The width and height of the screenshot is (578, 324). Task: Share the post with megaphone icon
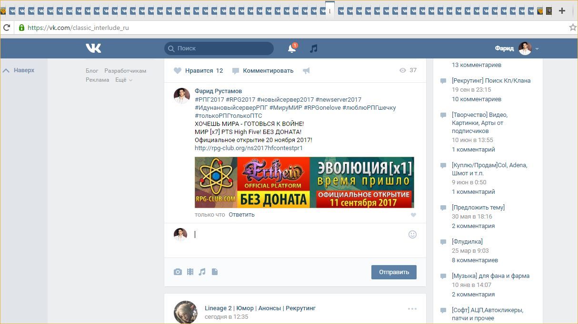click(x=306, y=71)
